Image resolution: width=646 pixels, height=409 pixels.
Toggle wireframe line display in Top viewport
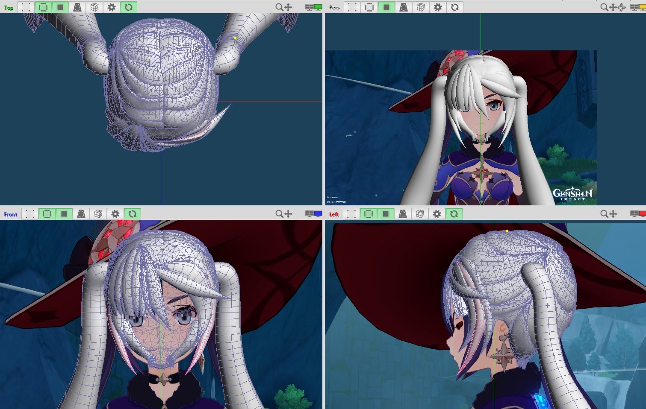(43, 7)
